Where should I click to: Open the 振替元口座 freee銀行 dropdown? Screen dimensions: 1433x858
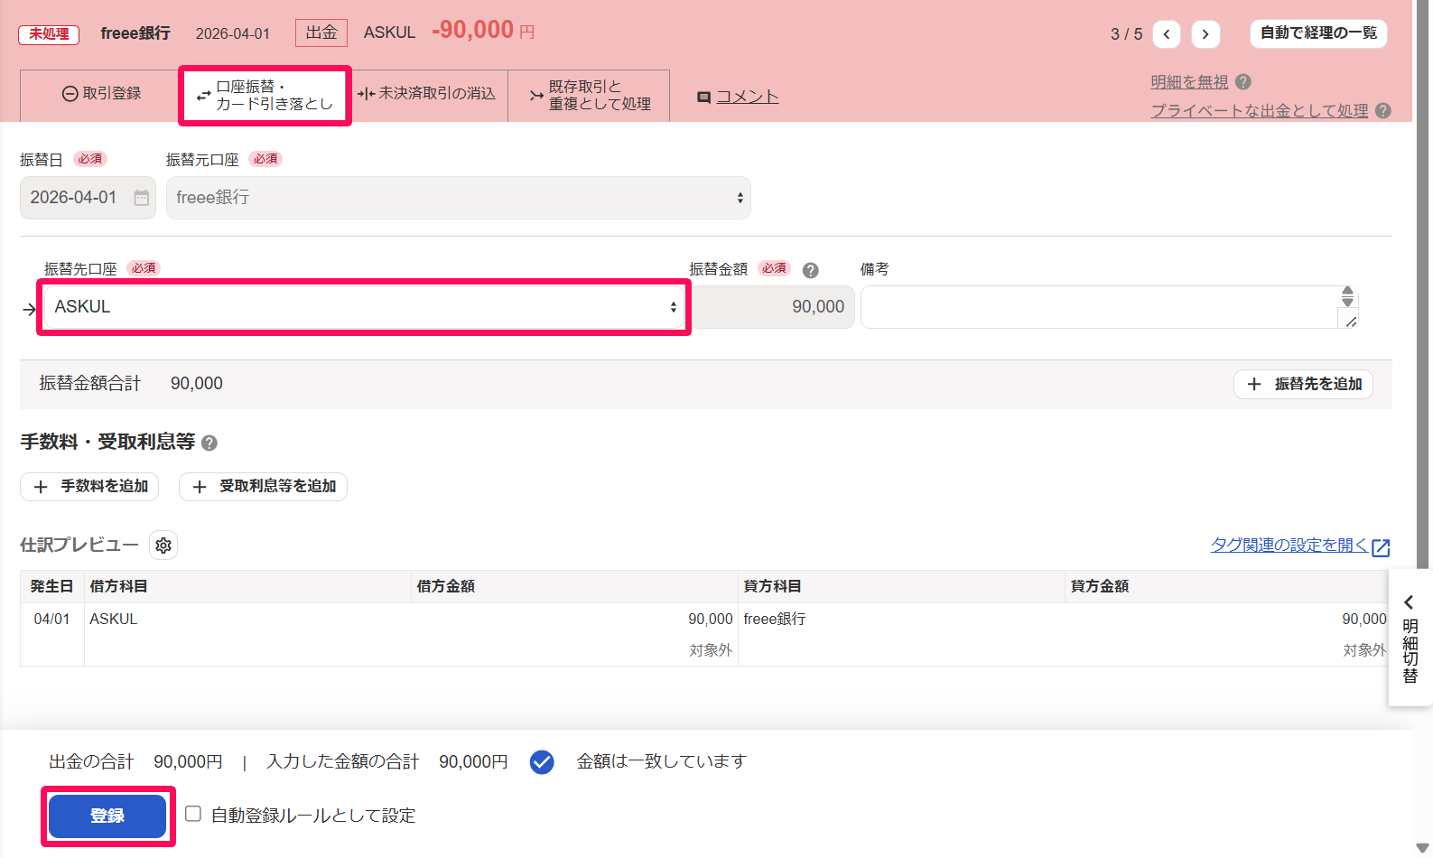click(x=459, y=198)
